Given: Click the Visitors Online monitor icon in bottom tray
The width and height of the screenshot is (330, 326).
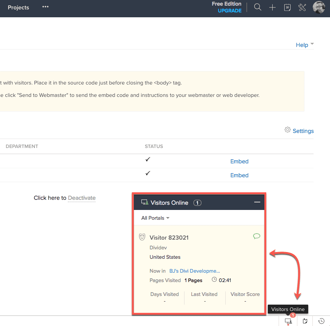Looking at the screenshot, I should [288, 321].
